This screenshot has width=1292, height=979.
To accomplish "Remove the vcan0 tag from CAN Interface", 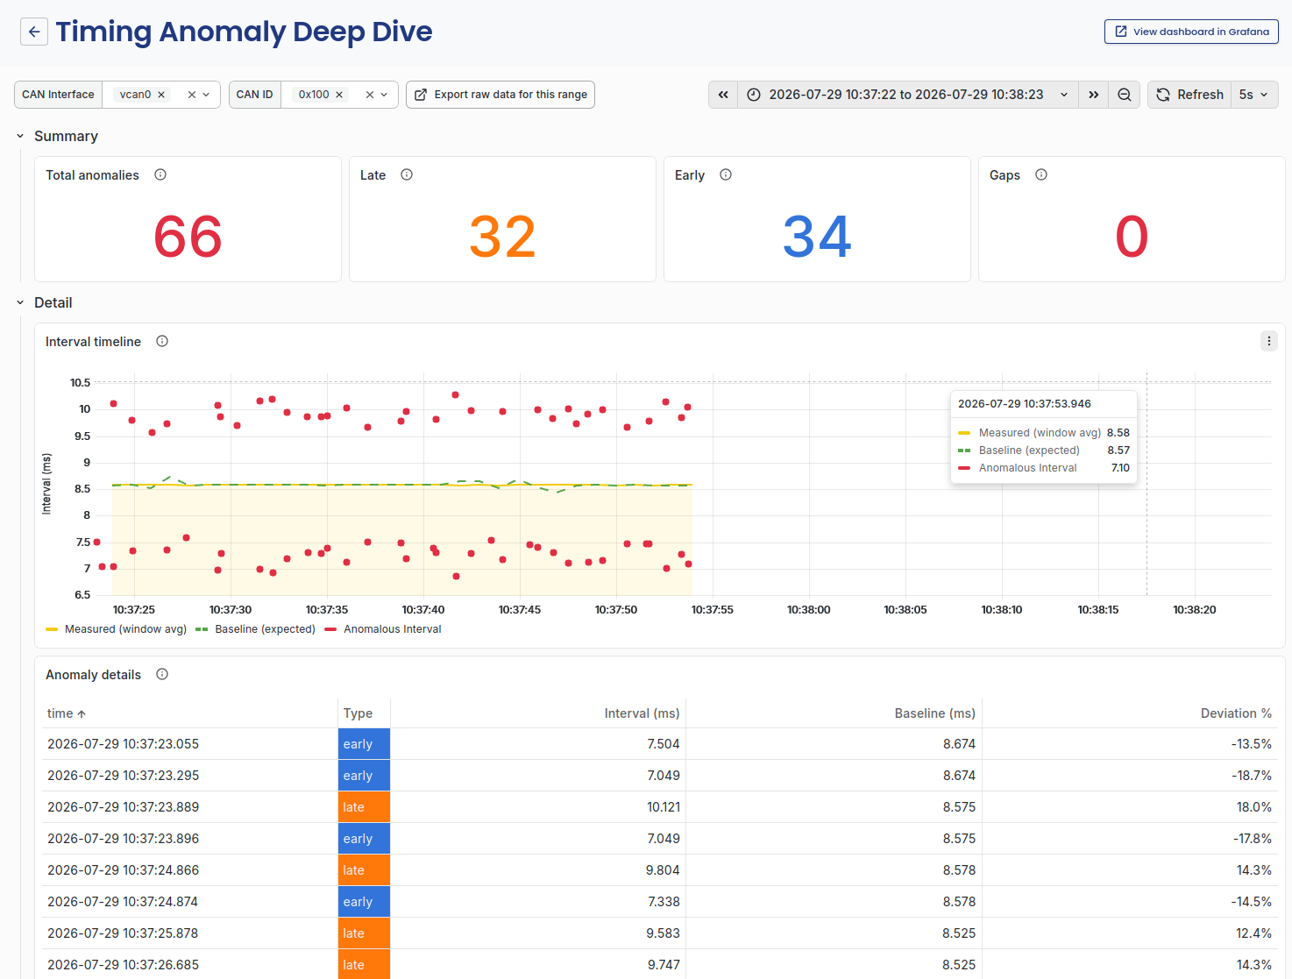I will [x=161, y=95].
